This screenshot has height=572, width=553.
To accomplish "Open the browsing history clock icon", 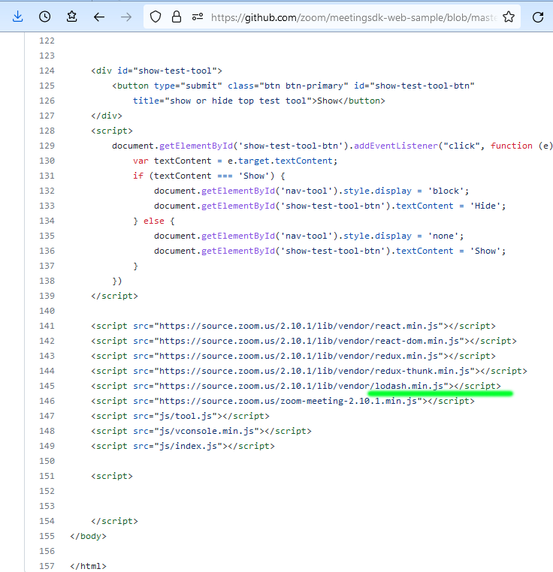I will click(44, 17).
